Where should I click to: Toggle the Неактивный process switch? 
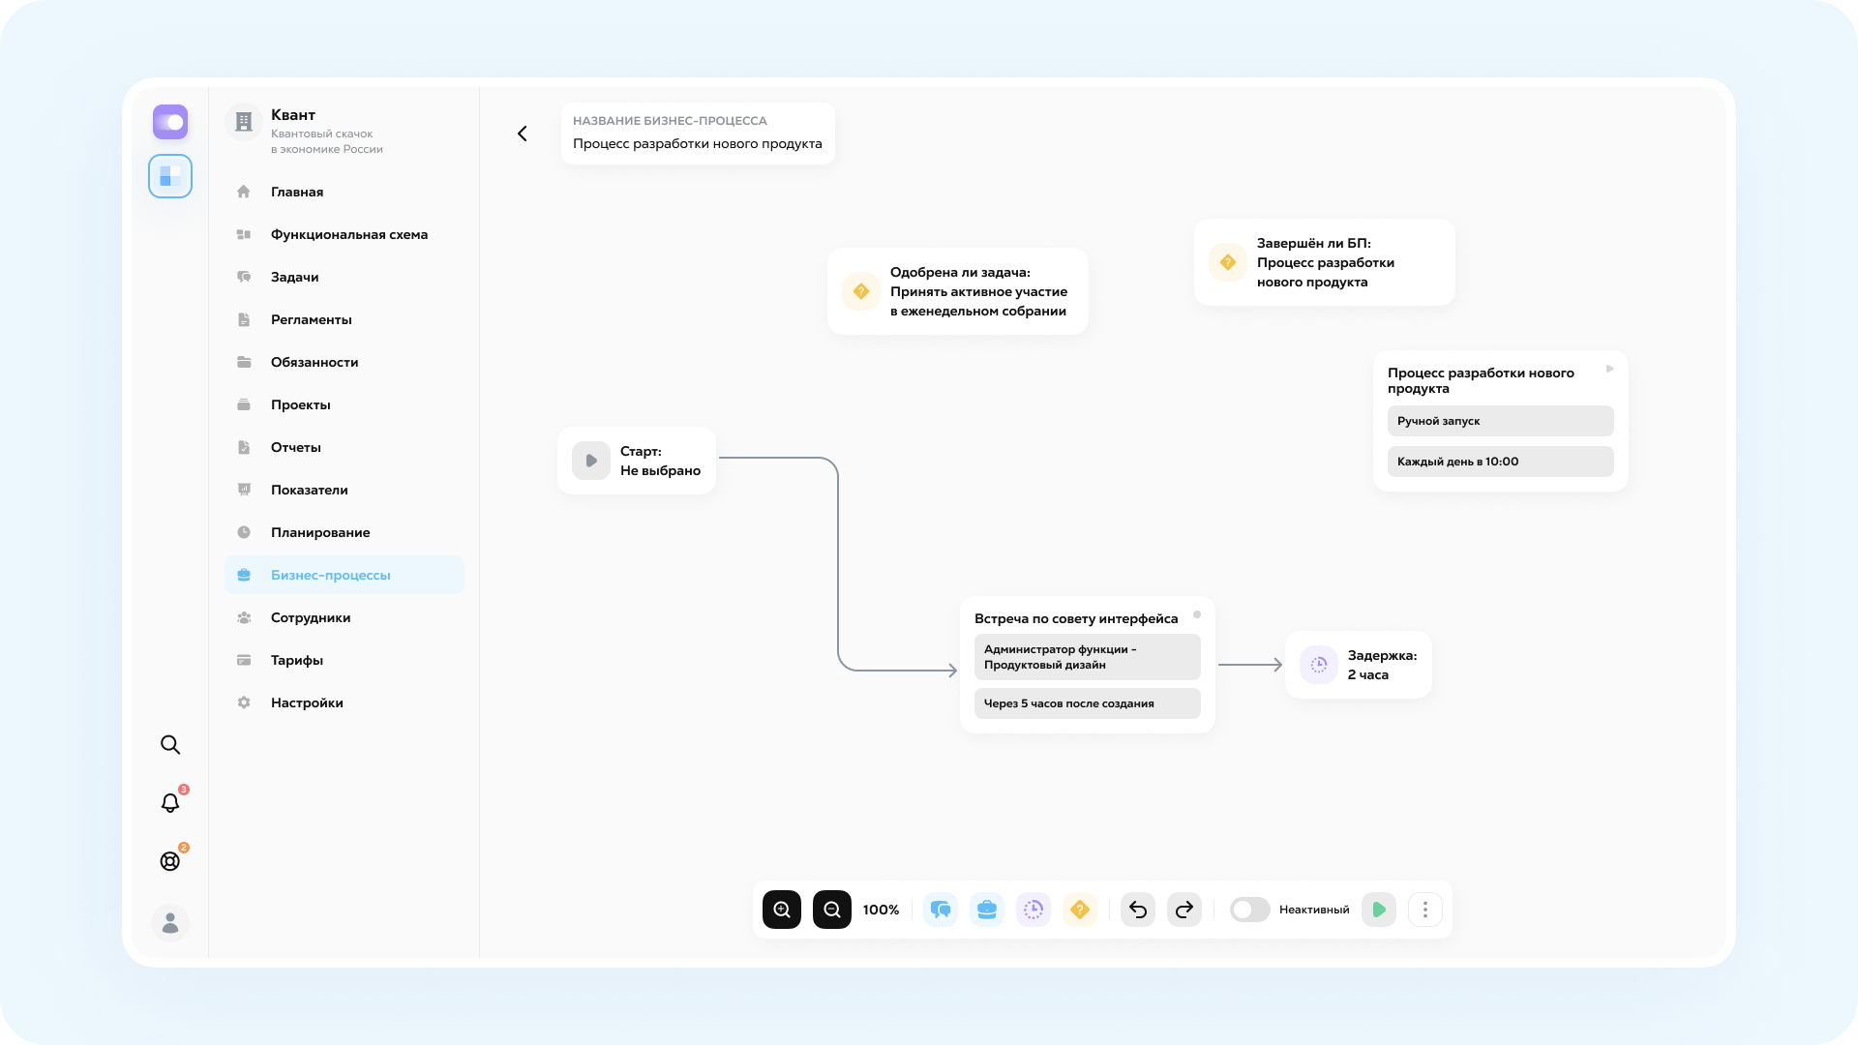tap(1249, 910)
